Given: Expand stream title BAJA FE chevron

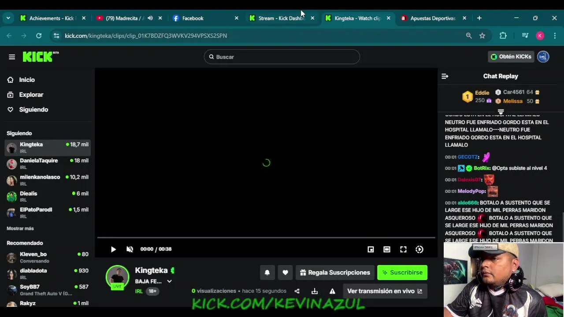Looking at the screenshot, I should tap(169, 281).
